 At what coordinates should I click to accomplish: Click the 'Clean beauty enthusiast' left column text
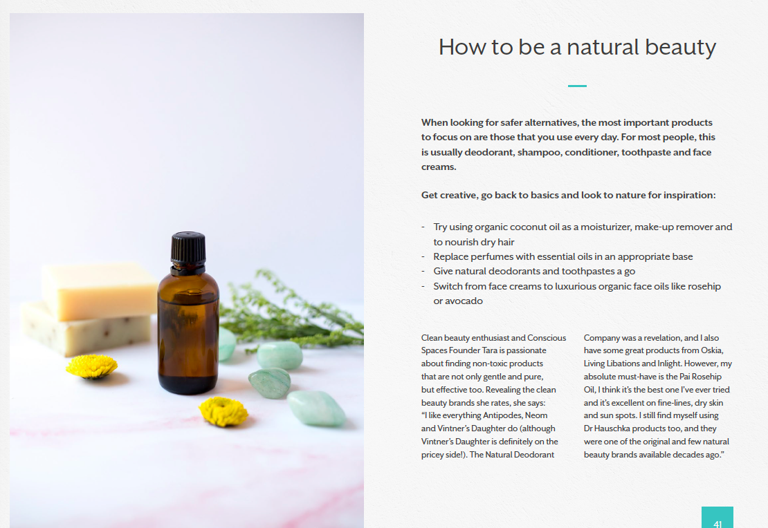pyautogui.click(x=494, y=396)
